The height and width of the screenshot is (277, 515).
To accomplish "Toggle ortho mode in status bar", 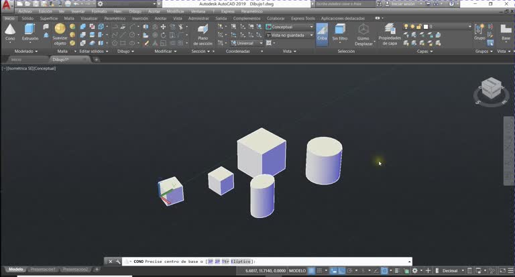I will pos(341,271).
